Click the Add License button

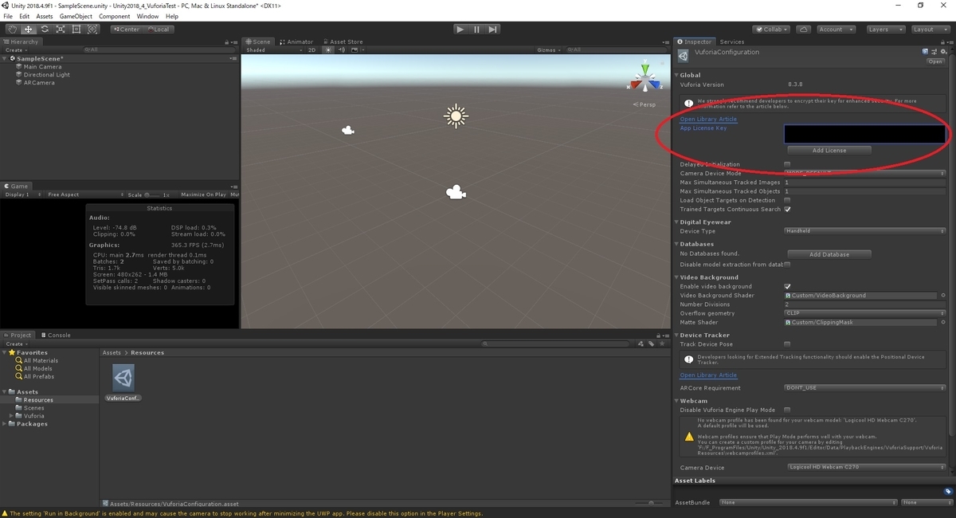click(x=829, y=150)
